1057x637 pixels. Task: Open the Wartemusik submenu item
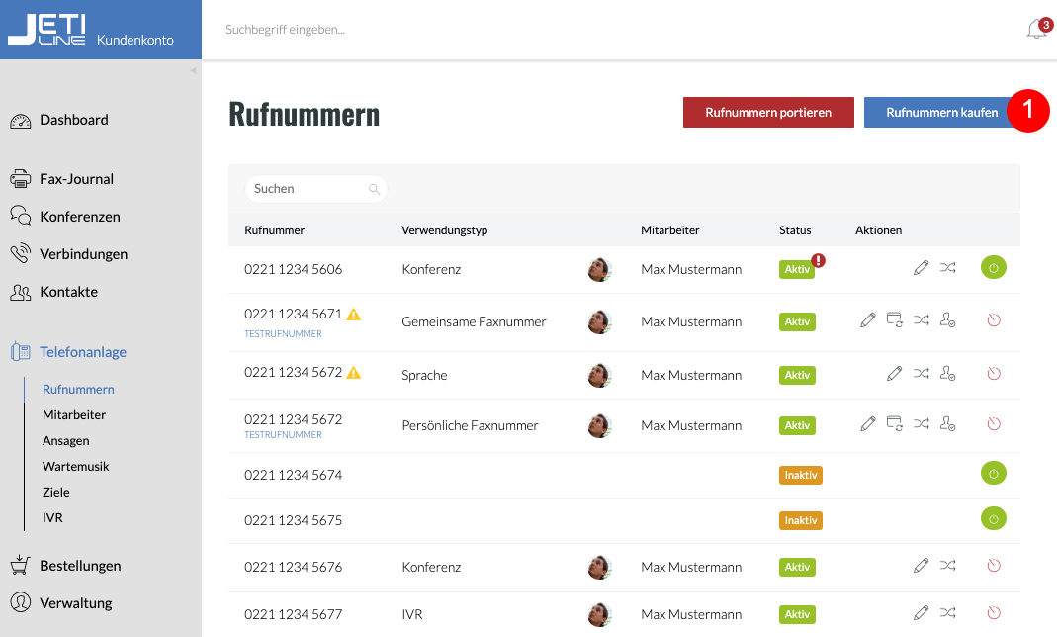(75, 467)
